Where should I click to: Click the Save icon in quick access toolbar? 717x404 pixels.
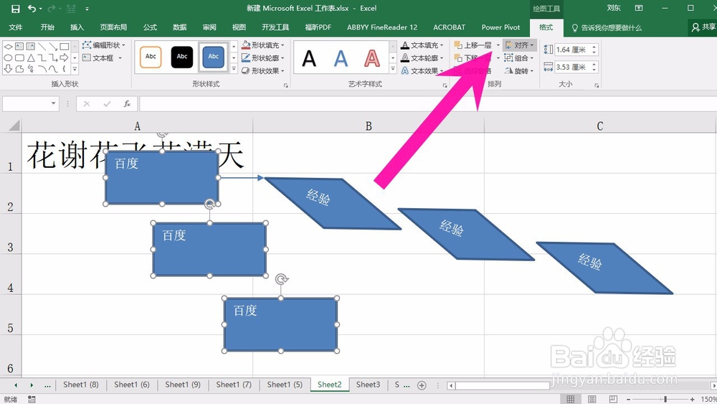(15, 9)
